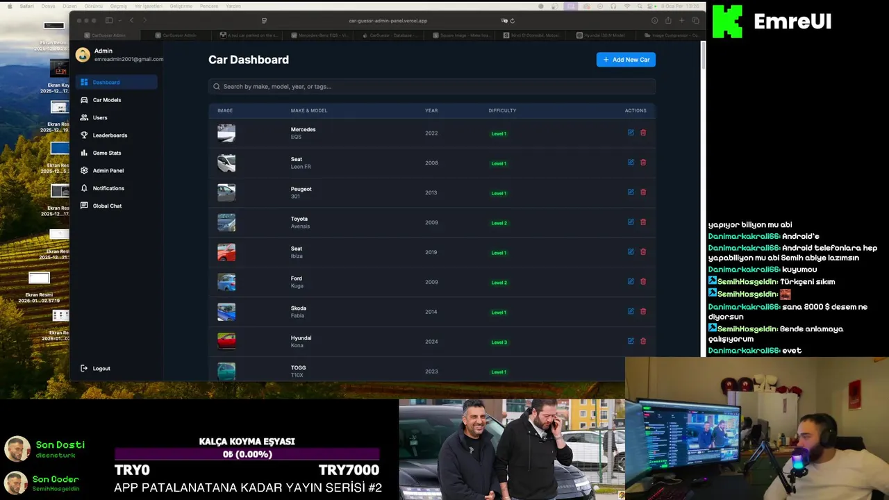Click the DIFFICULTY column header

tap(502, 110)
